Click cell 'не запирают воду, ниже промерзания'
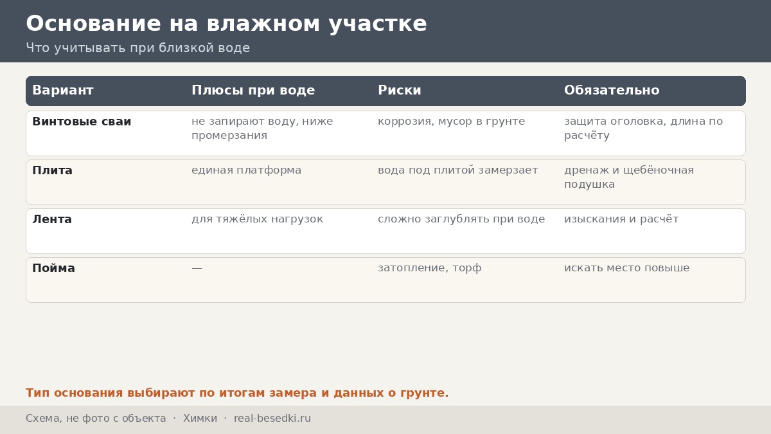 pos(262,128)
